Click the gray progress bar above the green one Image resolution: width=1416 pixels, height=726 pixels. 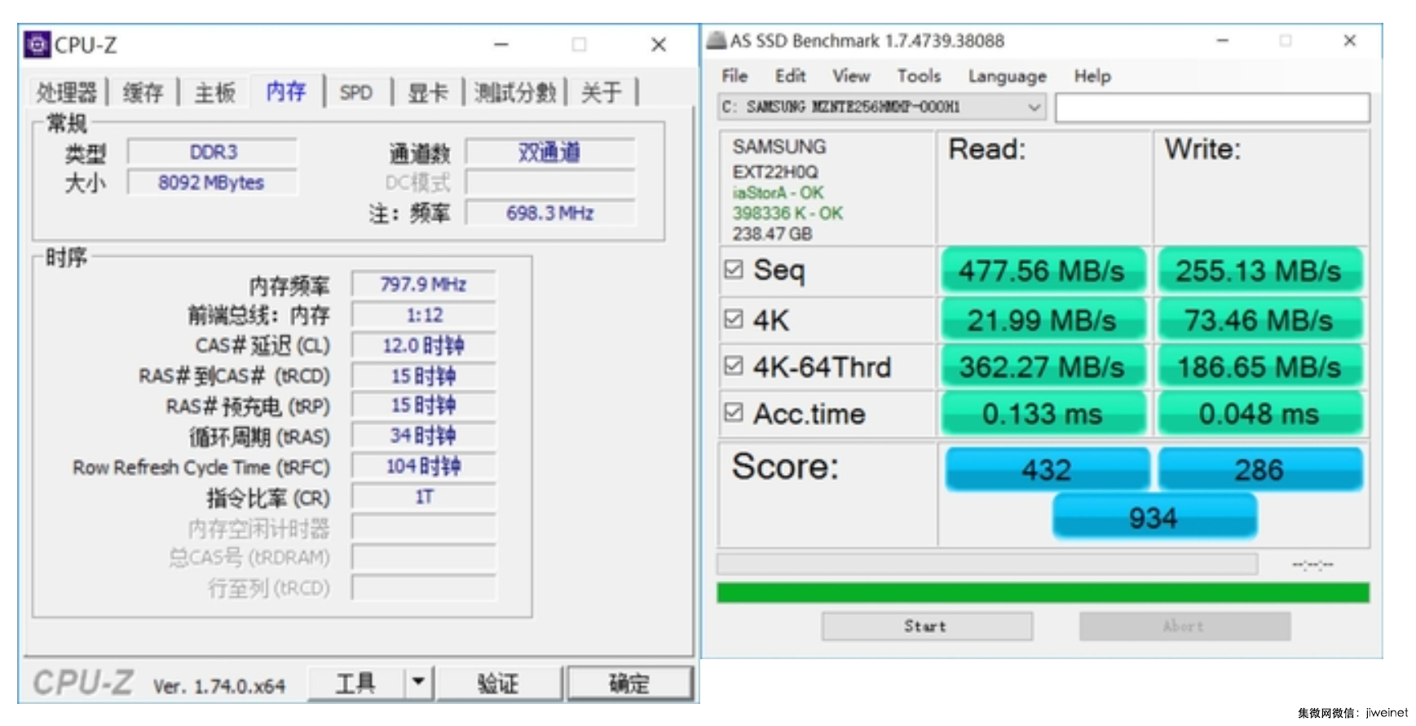click(987, 564)
